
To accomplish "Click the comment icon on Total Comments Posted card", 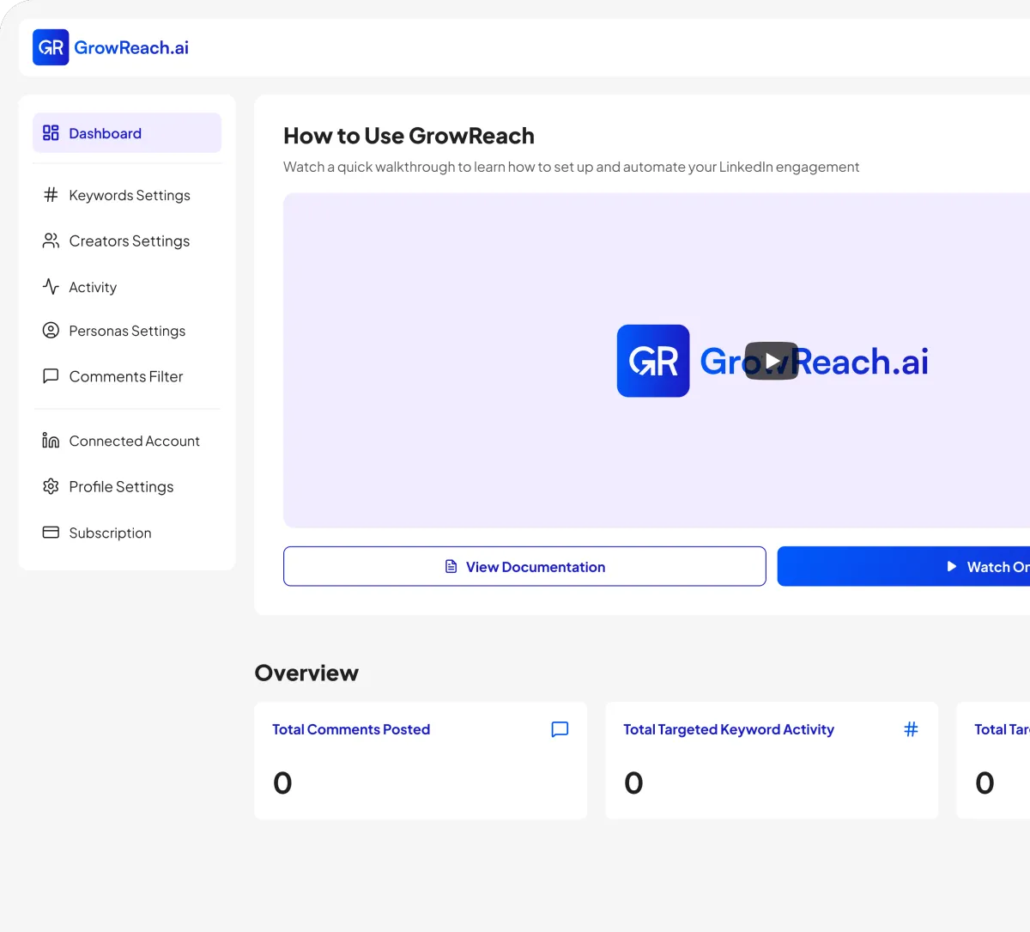I will click(560, 729).
